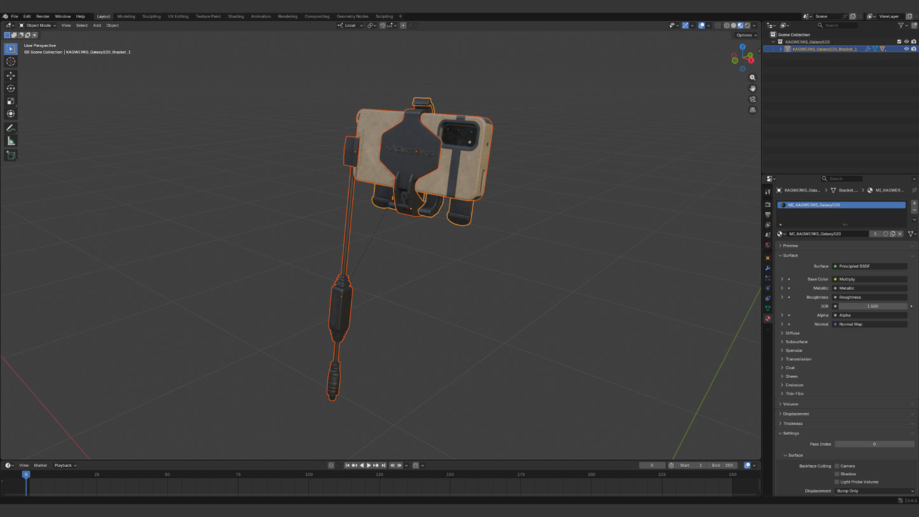Open the World properties tab
The height and width of the screenshot is (517, 919).
coord(768,245)
